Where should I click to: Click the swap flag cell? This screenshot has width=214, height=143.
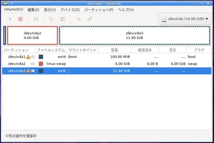192,64
